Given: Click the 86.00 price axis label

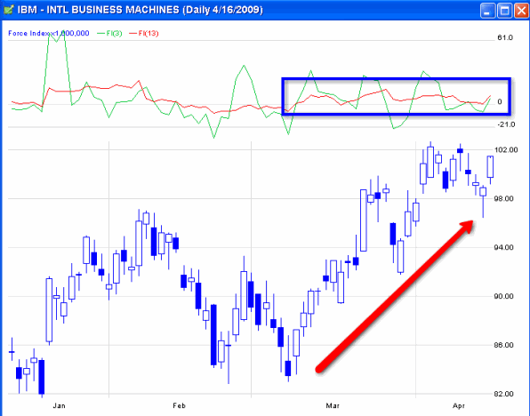Looking at the screenshot, I should (x=504, y=345).
